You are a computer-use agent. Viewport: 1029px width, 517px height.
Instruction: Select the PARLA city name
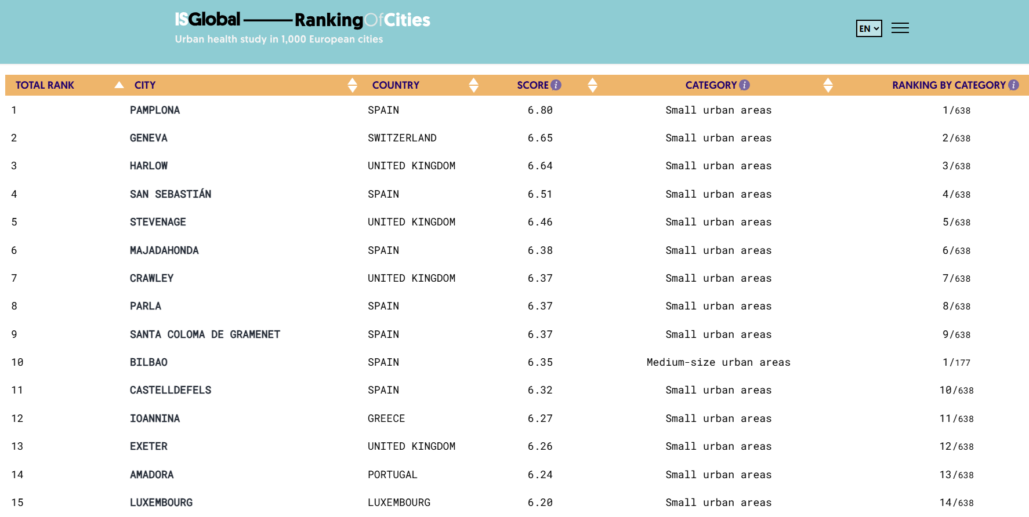point(146,306)
